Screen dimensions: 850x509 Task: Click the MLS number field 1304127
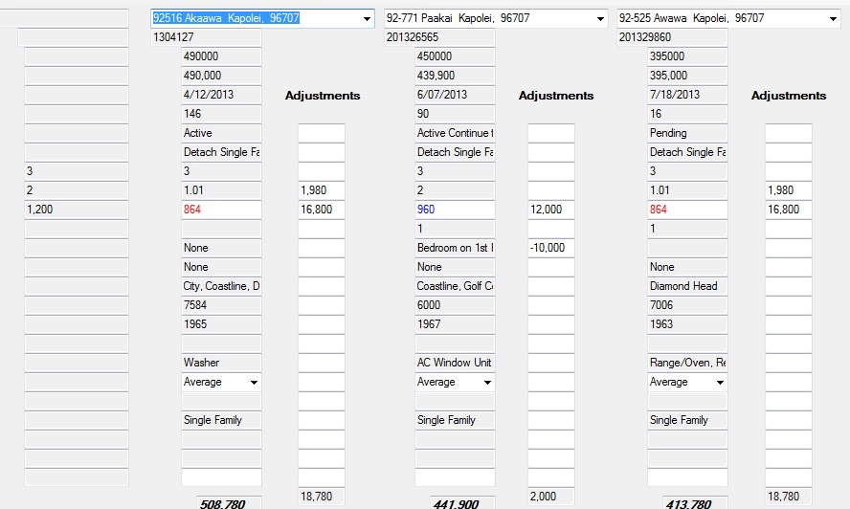coord(206,37)
